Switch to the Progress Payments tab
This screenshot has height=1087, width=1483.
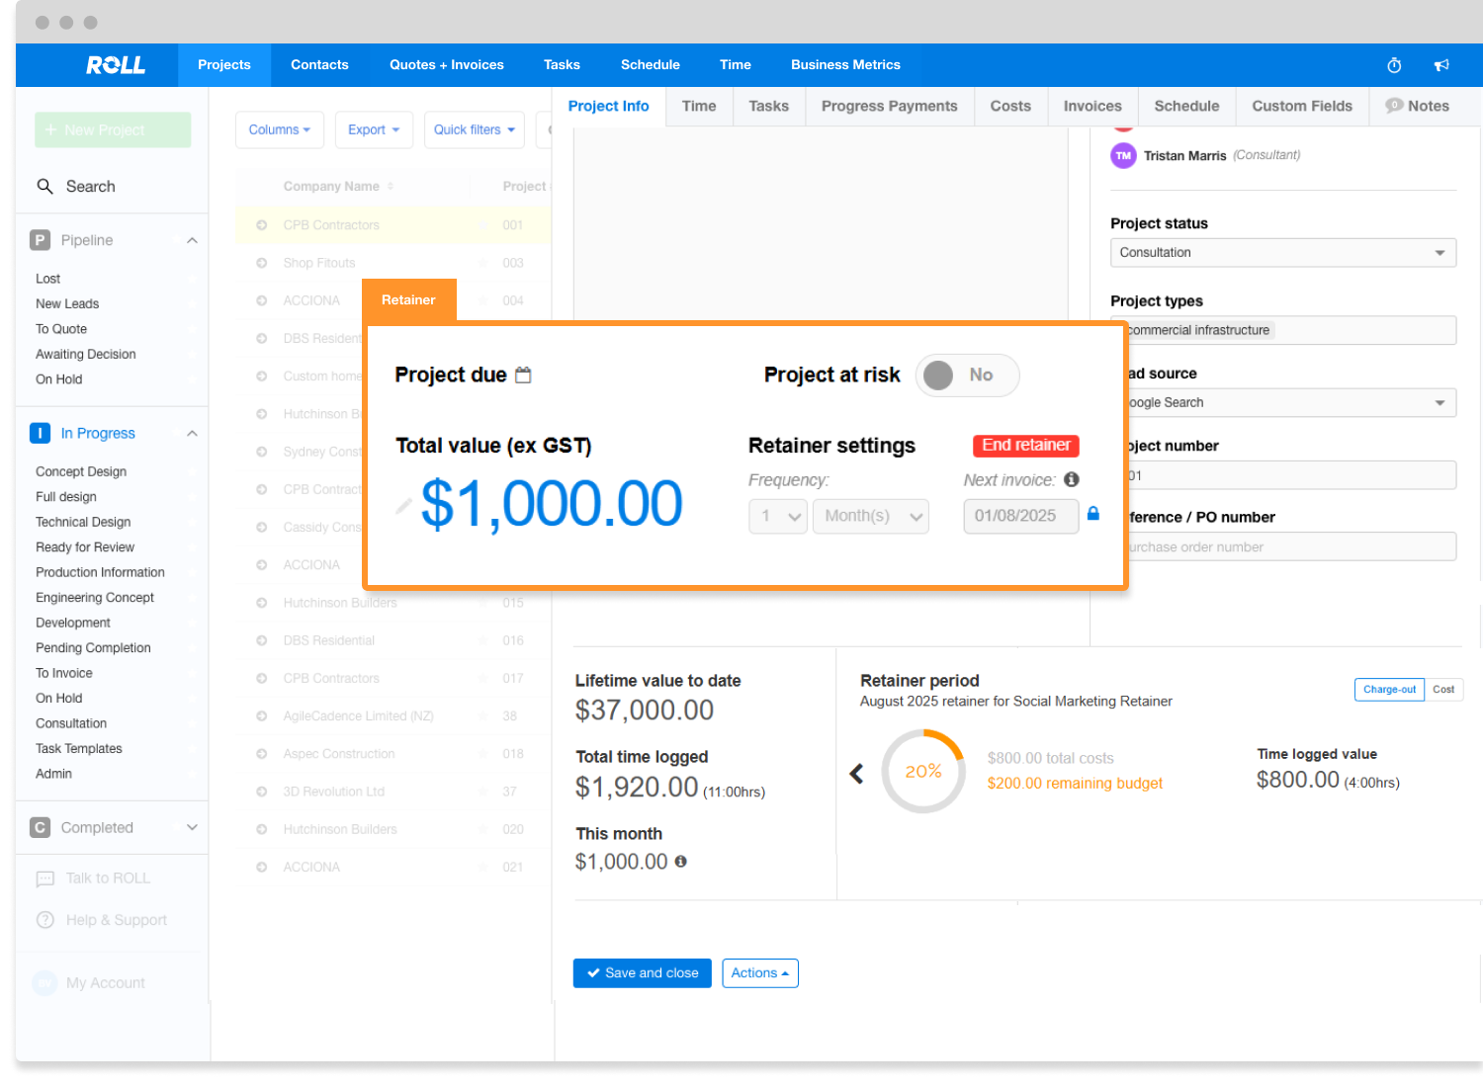click(889, 107)
